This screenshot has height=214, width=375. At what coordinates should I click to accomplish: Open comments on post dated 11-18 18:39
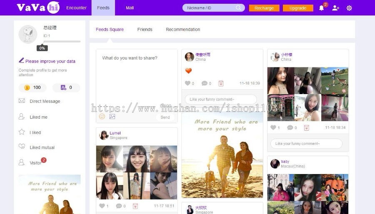click(x=205, y=83)
